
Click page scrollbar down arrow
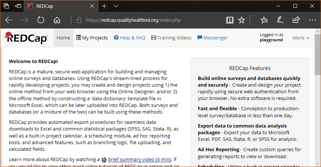[x=318, y=164]
